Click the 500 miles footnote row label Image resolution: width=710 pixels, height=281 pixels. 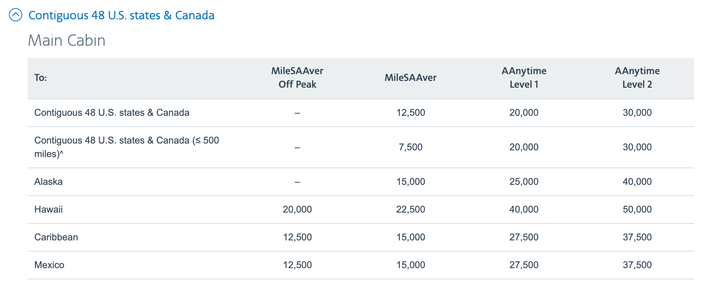(127, 147)
